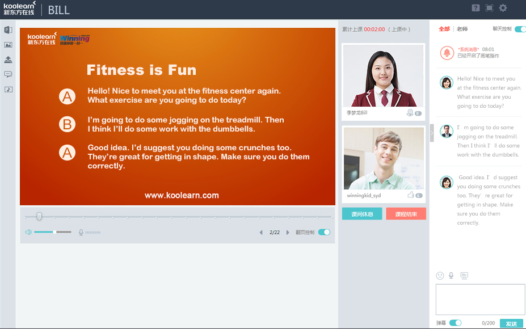Click the image gallery icon in sidebar

pos(8,45)
